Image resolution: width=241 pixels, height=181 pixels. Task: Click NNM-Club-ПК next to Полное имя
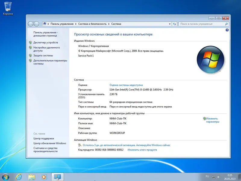(x=118, y=123)
